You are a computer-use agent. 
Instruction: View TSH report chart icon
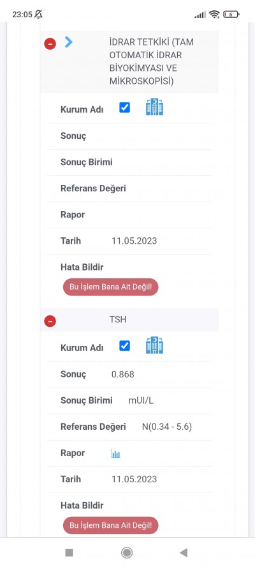(115, 454)
